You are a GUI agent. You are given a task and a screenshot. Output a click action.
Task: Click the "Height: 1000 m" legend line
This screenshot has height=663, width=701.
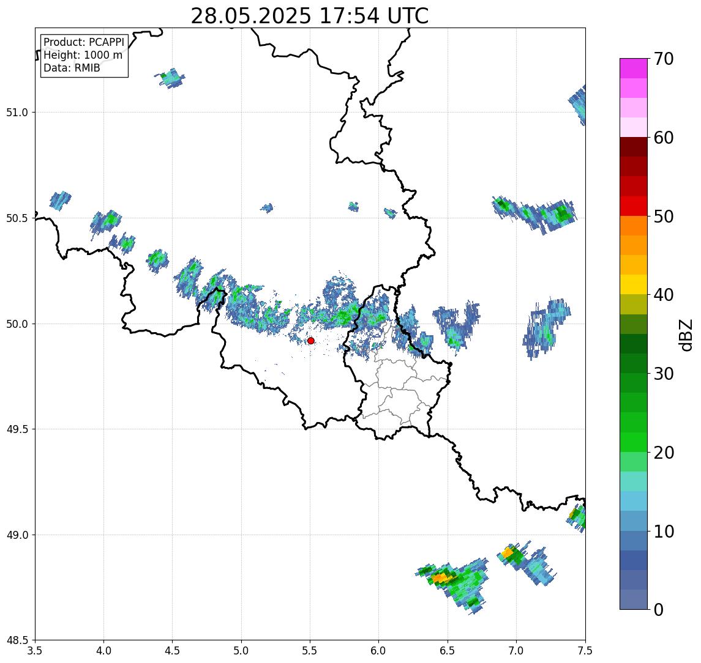[x=83, y=55]
